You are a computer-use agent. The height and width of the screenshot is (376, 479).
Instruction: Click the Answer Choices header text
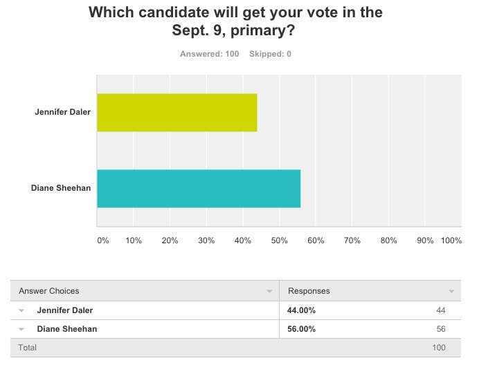[48, 291]
